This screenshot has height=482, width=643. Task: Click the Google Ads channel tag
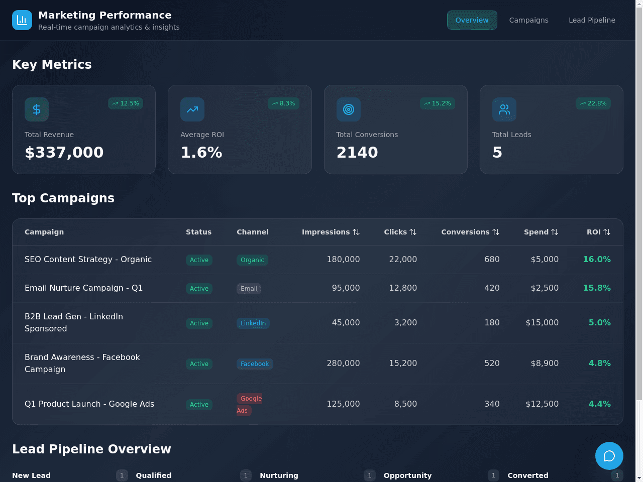tap(250, 405)
